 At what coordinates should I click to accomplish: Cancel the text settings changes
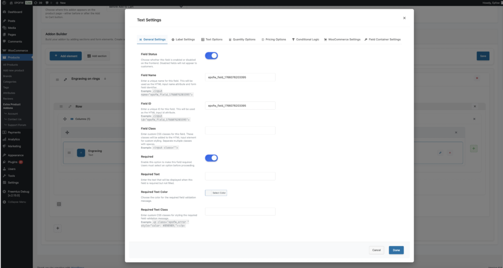tap(376, 250)
